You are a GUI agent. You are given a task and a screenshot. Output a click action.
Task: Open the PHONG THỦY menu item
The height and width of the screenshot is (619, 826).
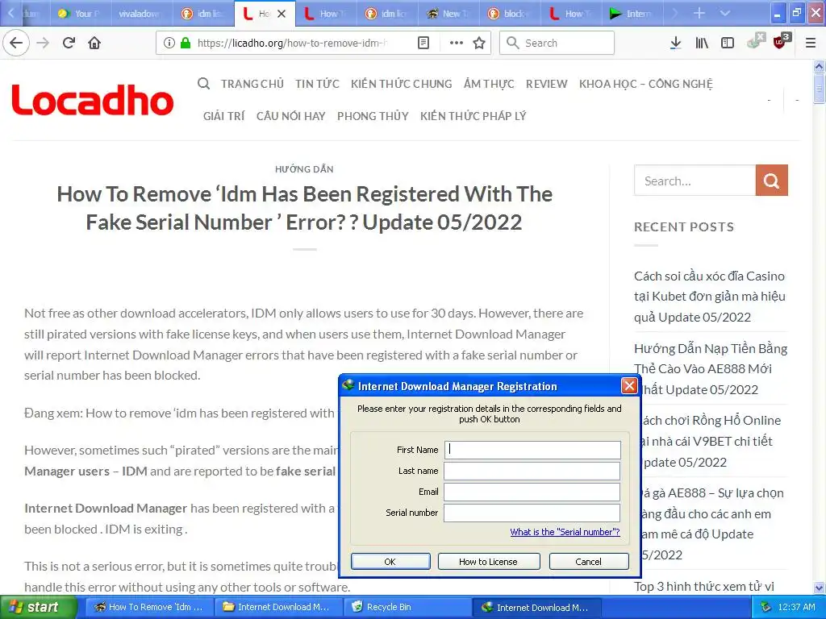pyautogui.click(x=373, y=116)
